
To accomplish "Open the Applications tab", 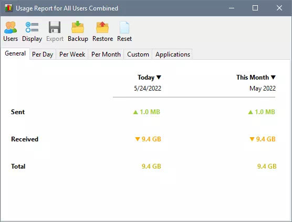I will point(173,54).
